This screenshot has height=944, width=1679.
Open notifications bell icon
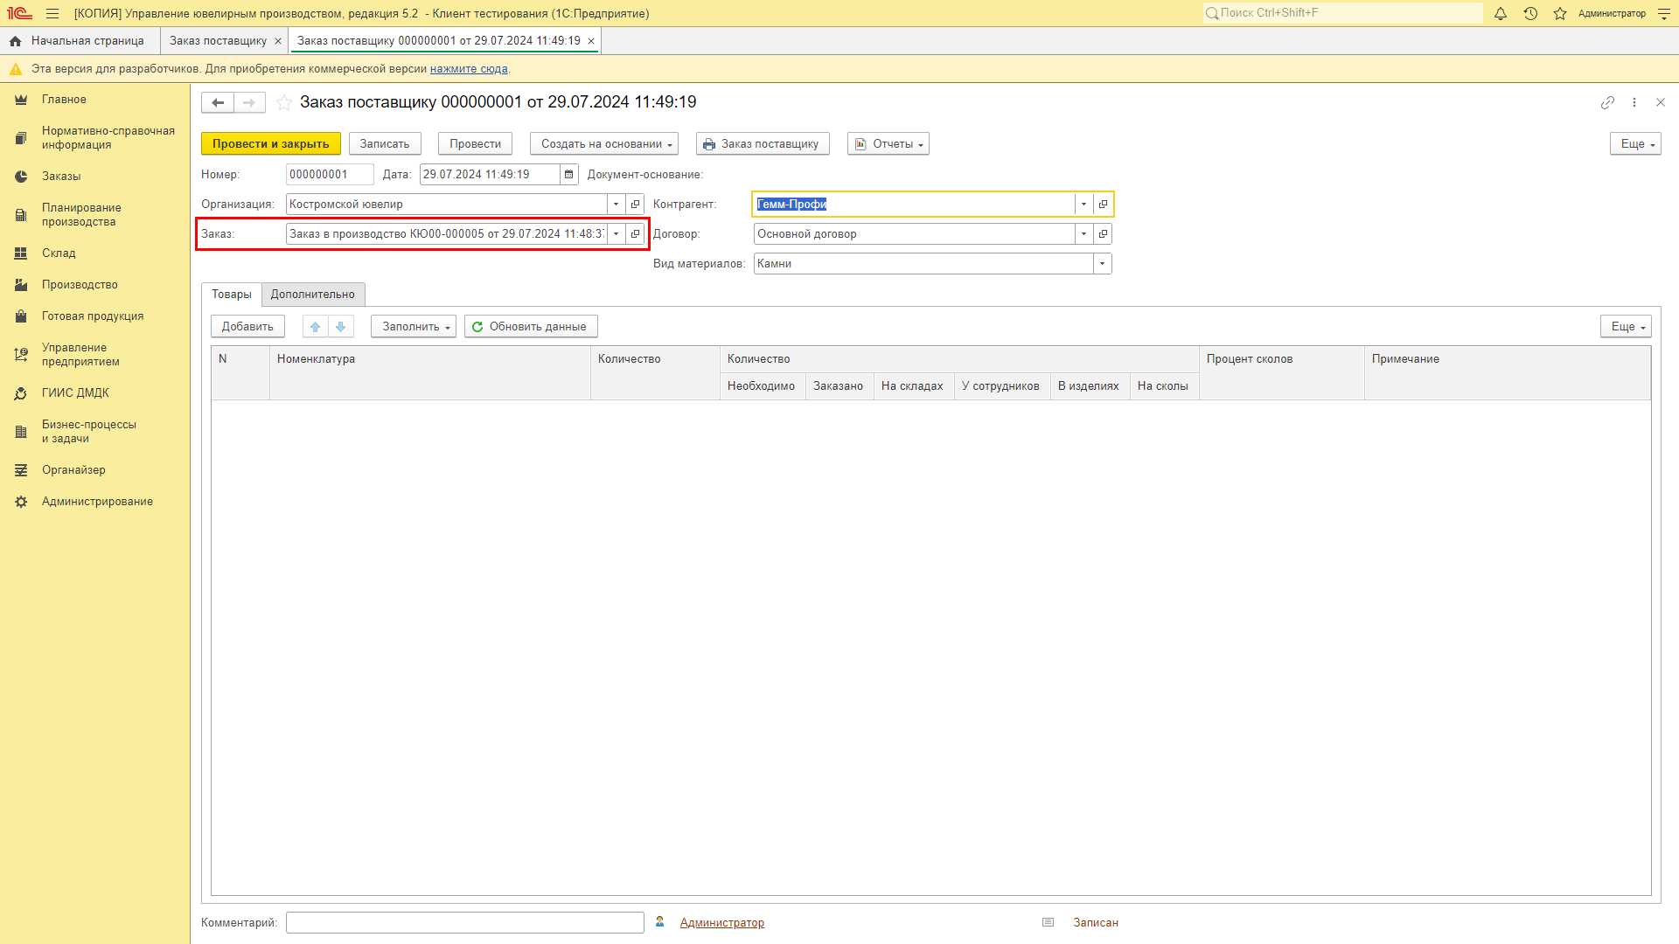click(x=1501, y=14)
